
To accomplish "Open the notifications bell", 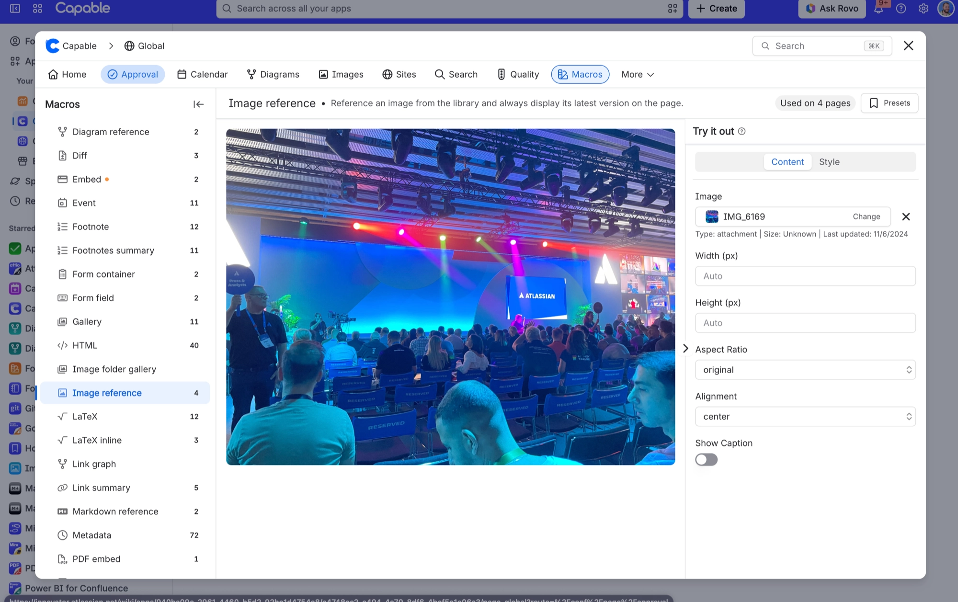I will click(878, 9).
